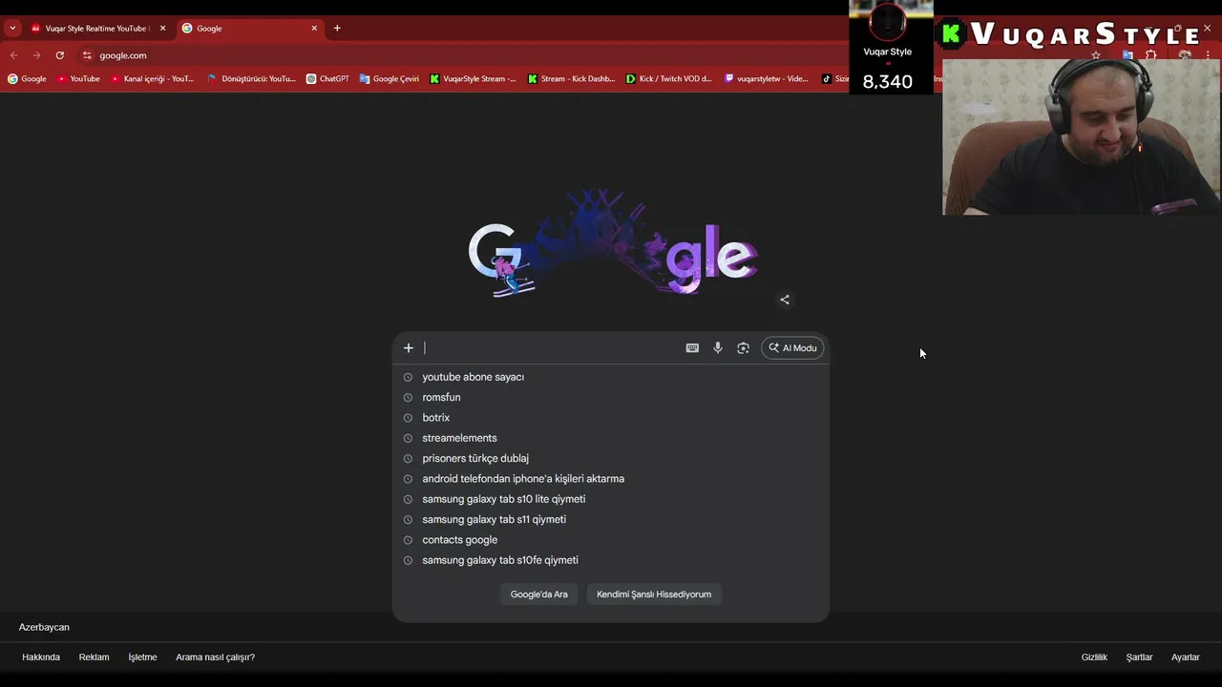Image resolution: width=1222 pixels, height=687 pixels.
Task: Open the İşletme footer link
Action: pos(142,657)
